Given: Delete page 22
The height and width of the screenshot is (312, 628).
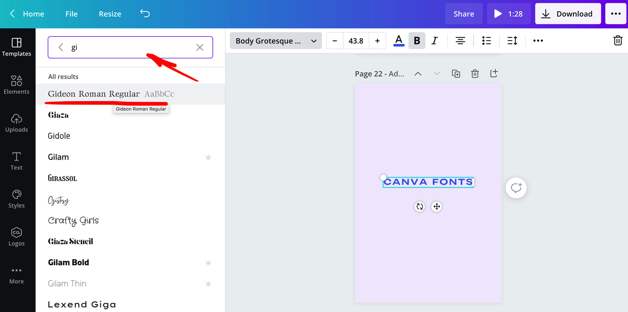Looking at the screenshot, I should click(x=475, y=74).
